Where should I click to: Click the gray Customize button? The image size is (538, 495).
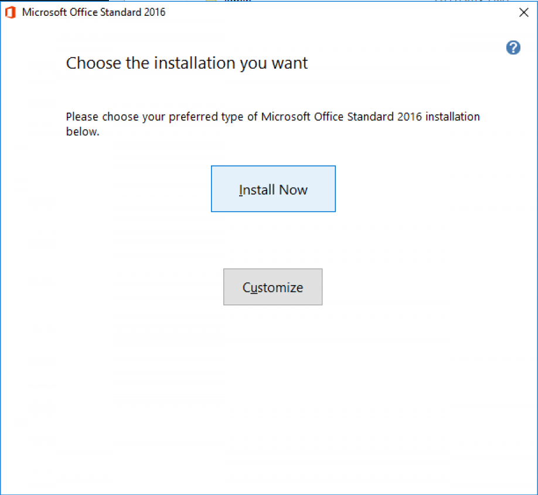coord(273,287)
